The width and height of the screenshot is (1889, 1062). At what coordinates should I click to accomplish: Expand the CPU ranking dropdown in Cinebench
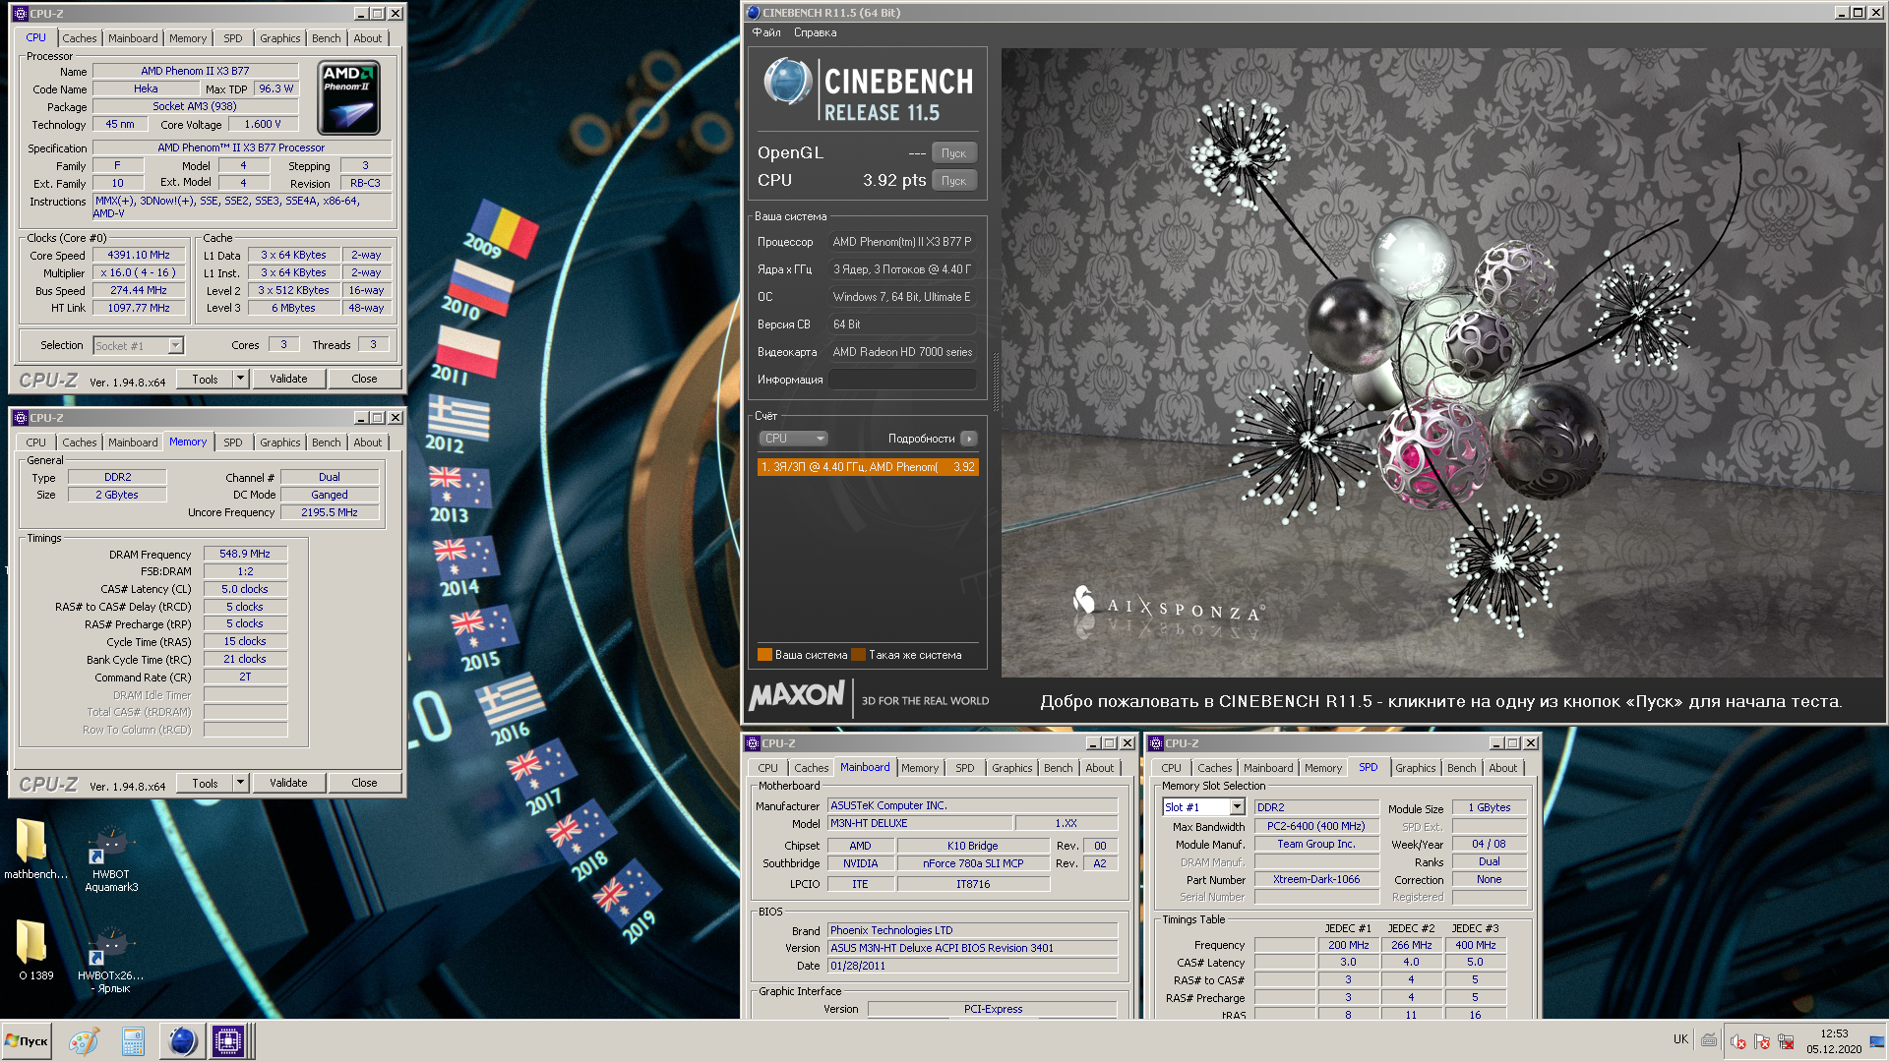pyautogui.click(x=793, y=439)
